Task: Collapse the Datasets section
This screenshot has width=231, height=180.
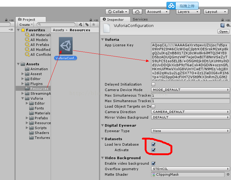Action: [103, 139]
